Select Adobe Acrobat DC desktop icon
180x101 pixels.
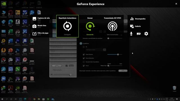coord(11,89)
